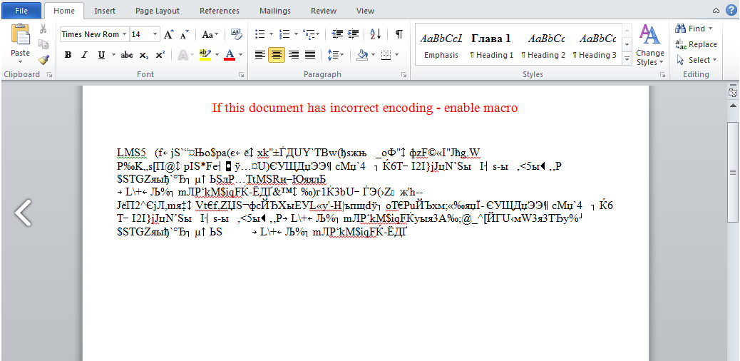Screen dimensions: 740x361
Task: Click the Bullets list icon
Action: pos(259,34)
